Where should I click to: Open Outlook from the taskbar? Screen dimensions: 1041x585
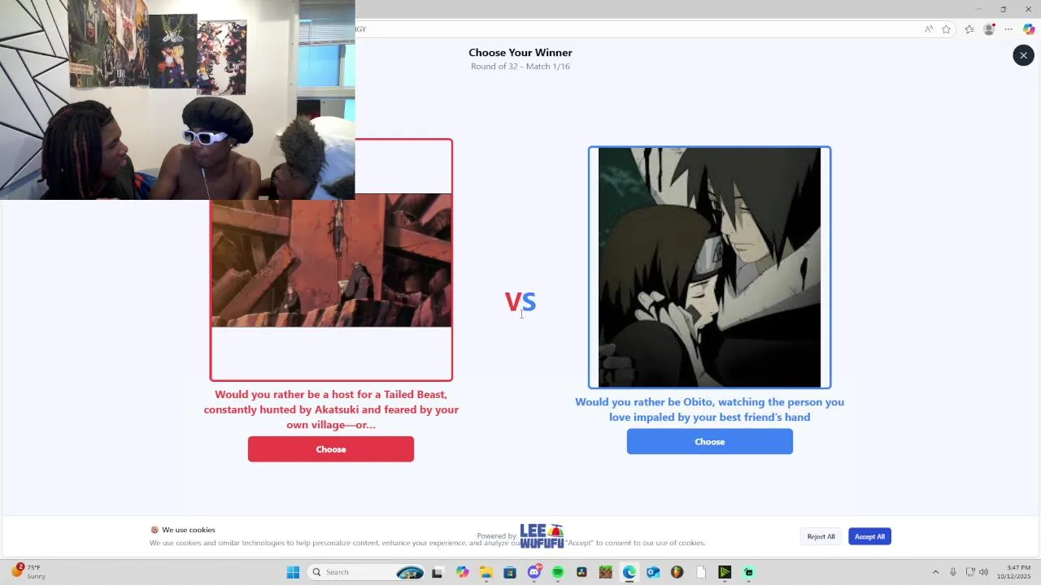653,572
